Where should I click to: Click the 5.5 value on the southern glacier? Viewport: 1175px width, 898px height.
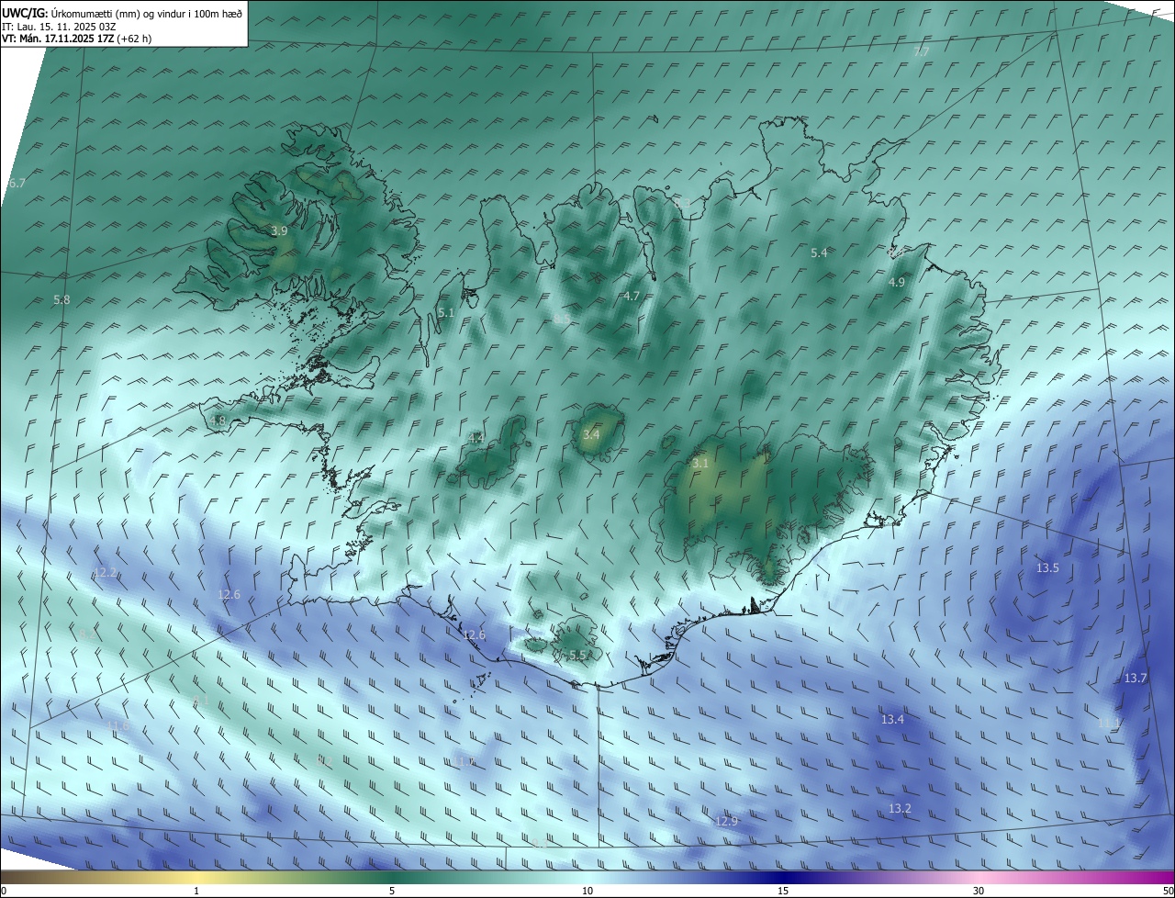coord(577,656)
